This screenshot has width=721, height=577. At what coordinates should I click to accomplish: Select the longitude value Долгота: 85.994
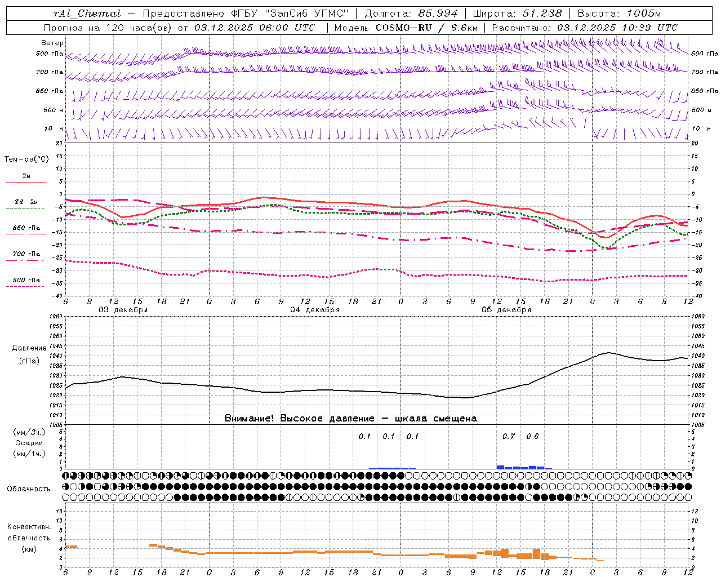coord(411,14)
